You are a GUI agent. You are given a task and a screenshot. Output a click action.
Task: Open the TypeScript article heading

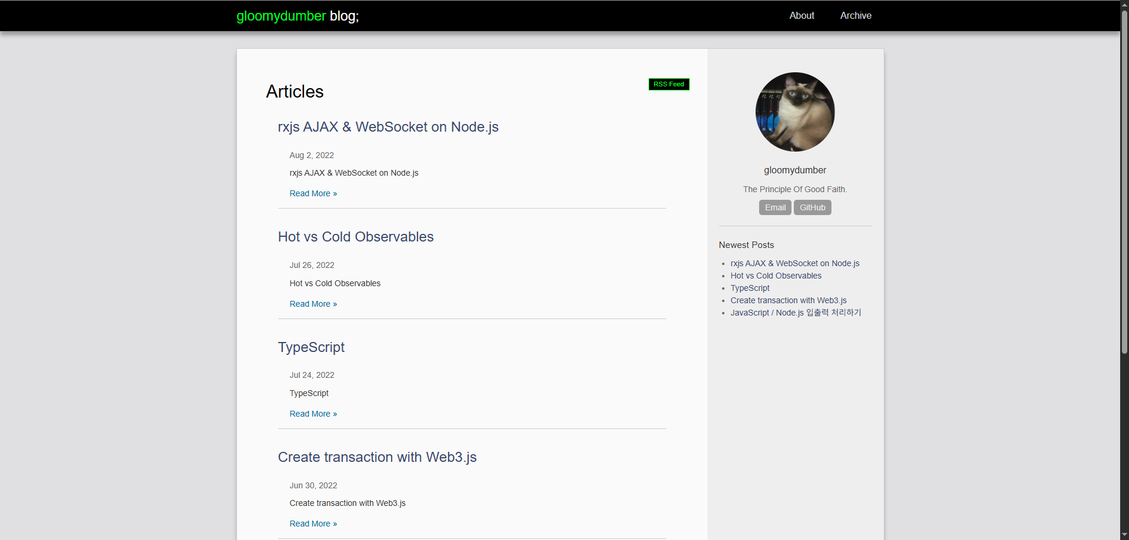(311, 347)
